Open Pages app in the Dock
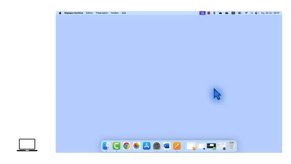 pos(177,146)
